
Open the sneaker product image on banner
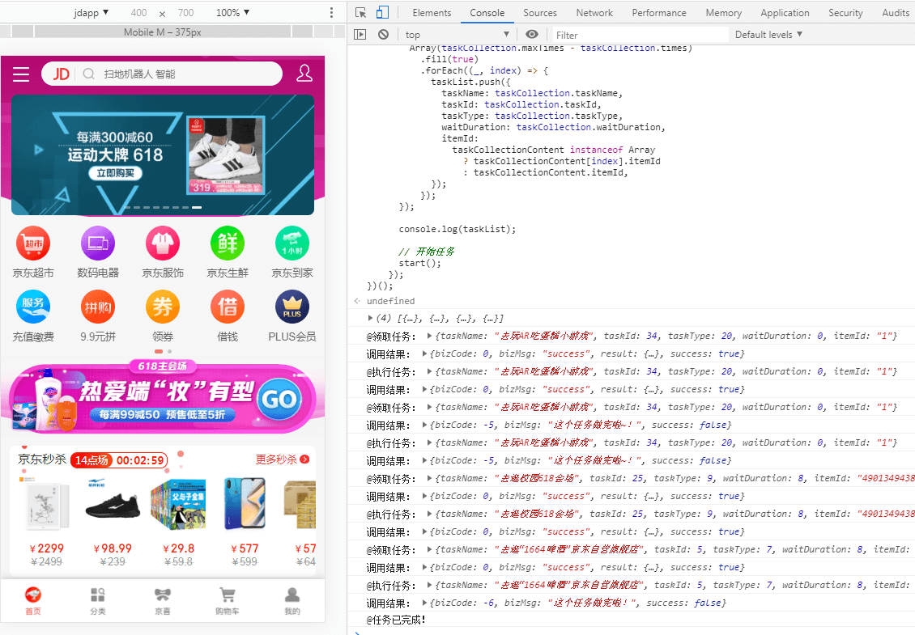225,155
